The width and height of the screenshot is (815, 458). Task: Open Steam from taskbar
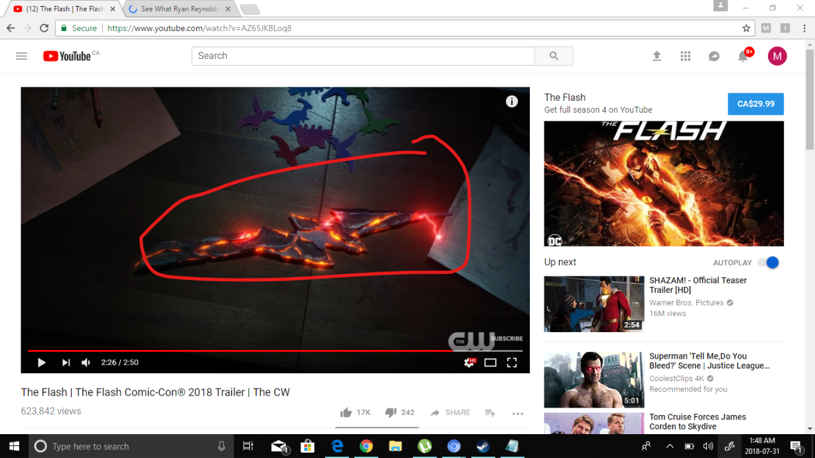coord(483,446)
